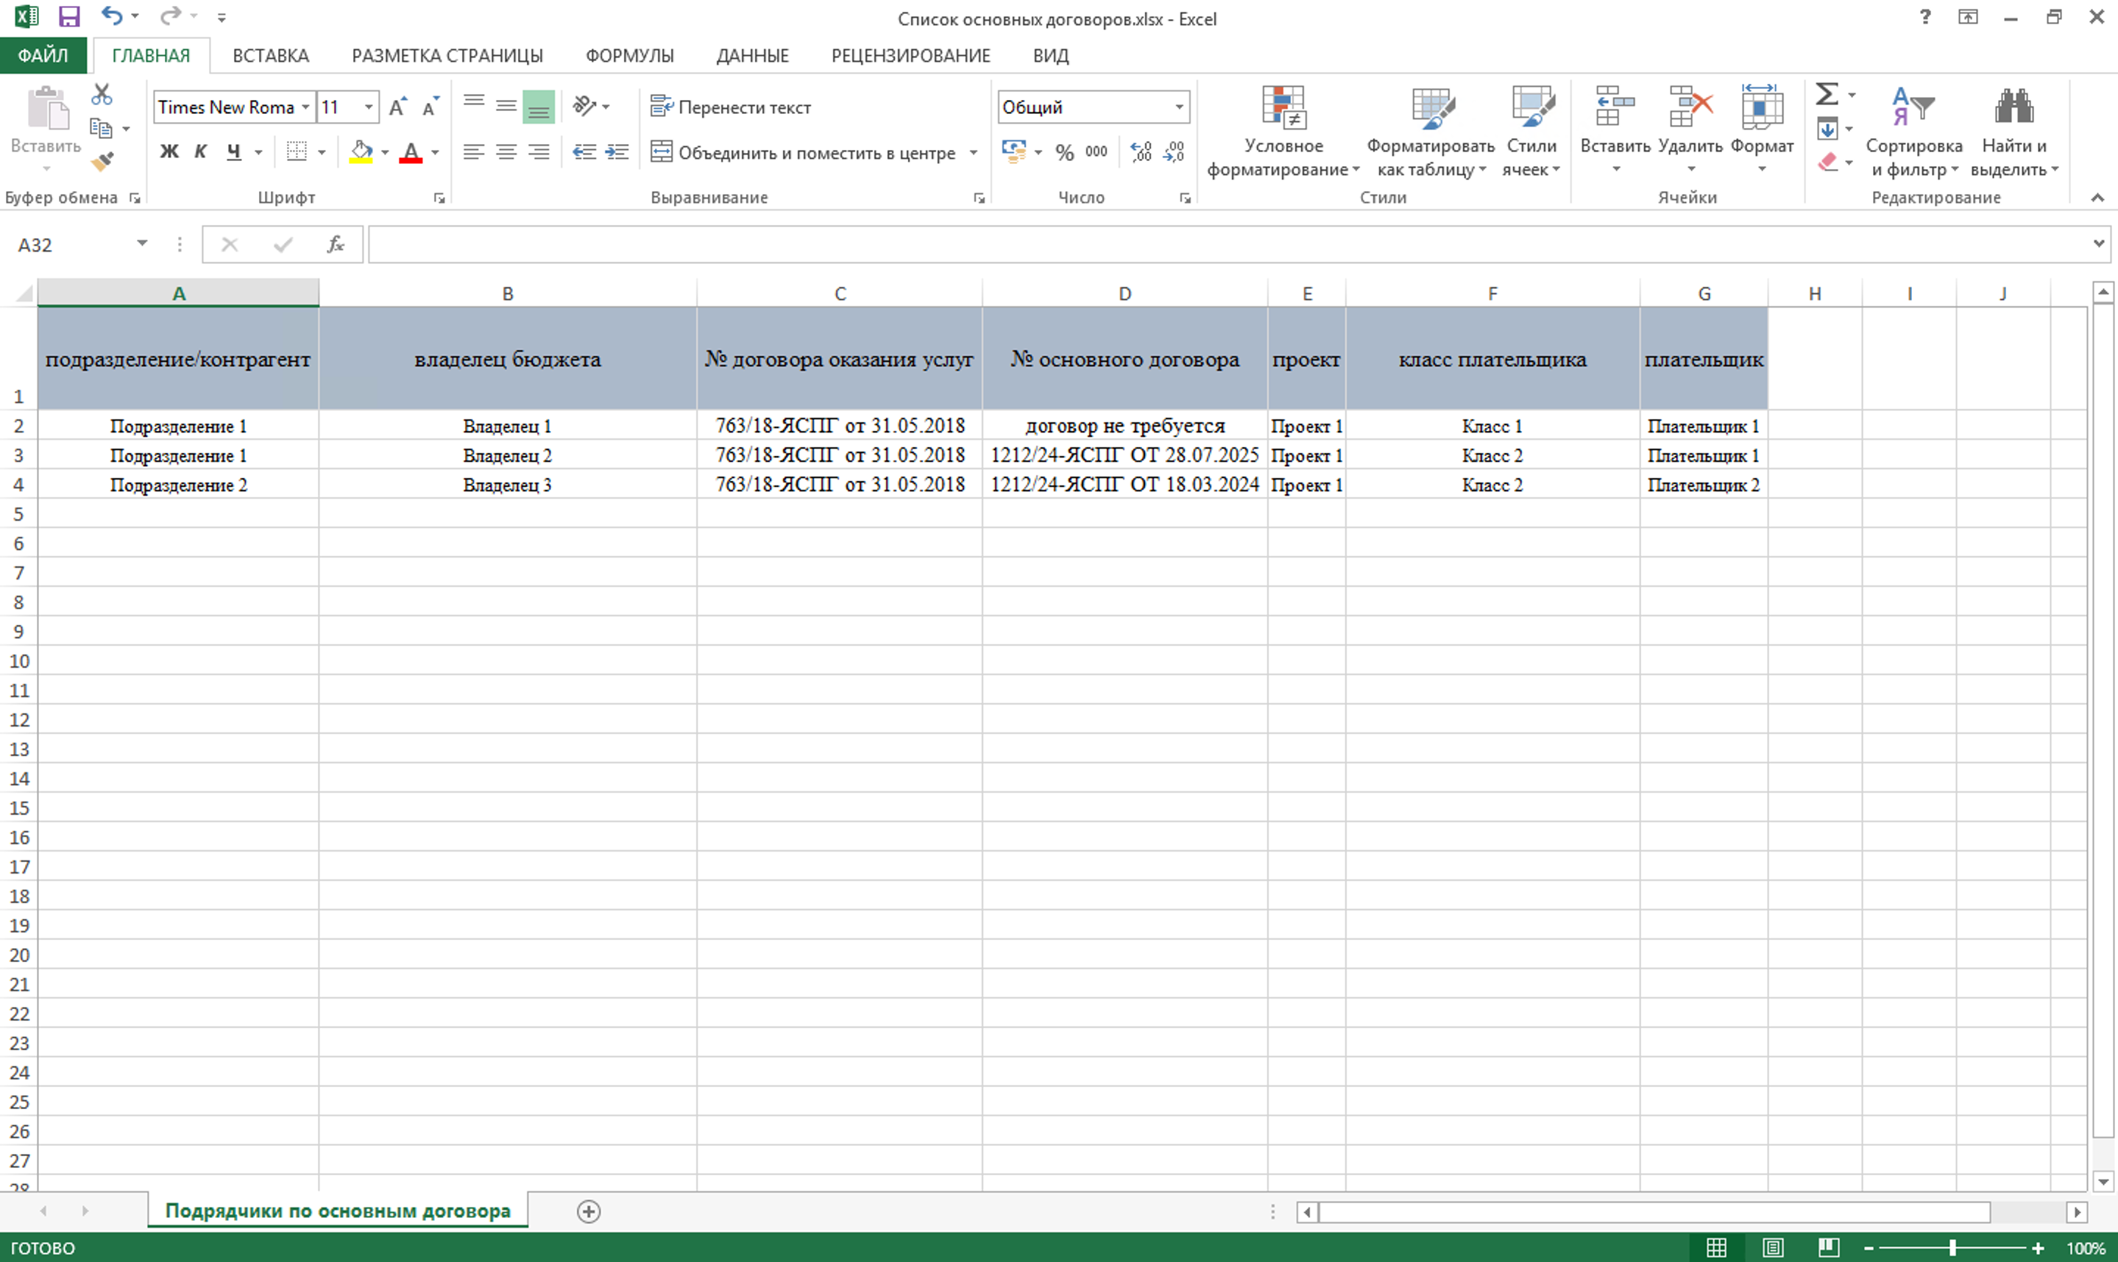The image size is (2118, 1262).
Task: Click the Insert Function fx icon
Action: [x=336, y=245]
